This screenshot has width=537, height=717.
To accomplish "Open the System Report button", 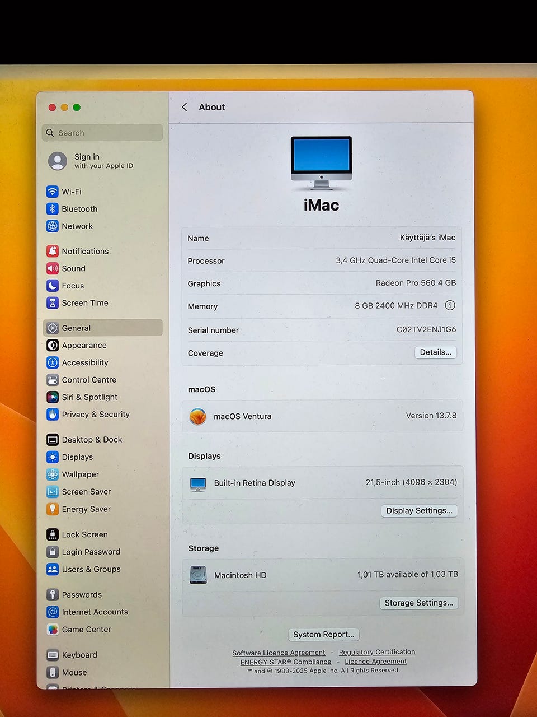I will (x=324, y=635).
